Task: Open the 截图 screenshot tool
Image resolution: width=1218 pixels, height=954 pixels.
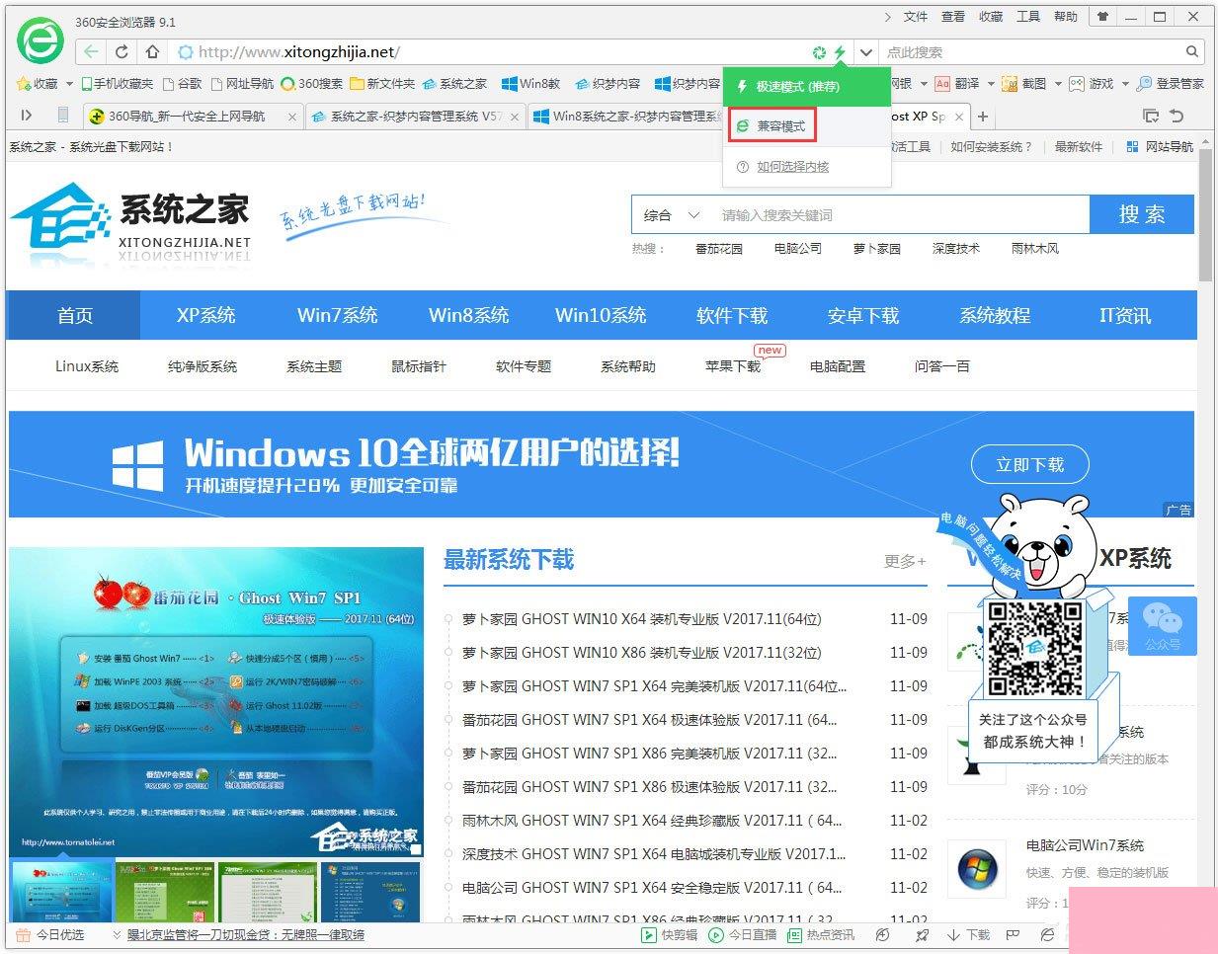Action: 1025,84
